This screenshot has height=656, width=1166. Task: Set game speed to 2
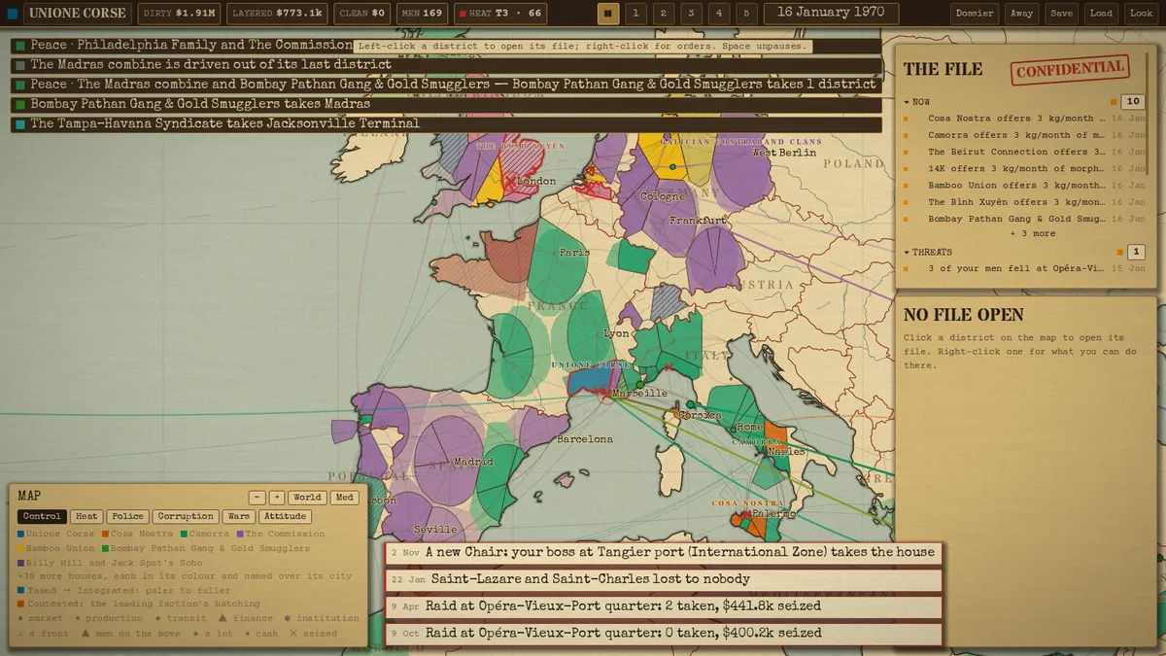point(664,14)
